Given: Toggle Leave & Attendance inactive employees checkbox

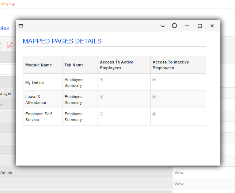Looking at the screenshot, I should tap(154, 97).
